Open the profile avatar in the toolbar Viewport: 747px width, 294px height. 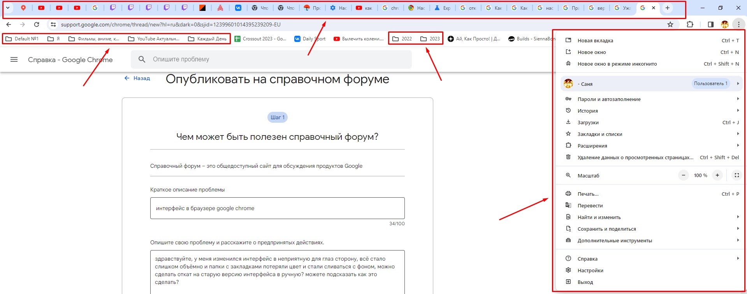[724, 24]
